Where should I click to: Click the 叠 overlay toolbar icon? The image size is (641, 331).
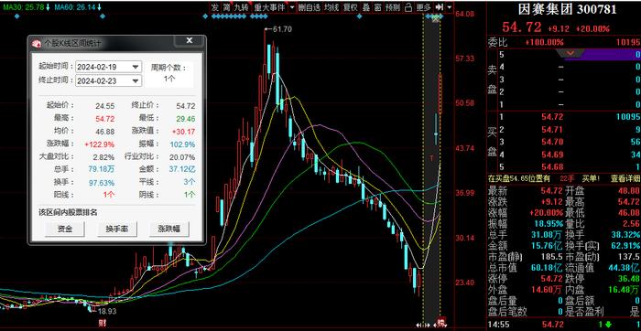coord(366,7)
